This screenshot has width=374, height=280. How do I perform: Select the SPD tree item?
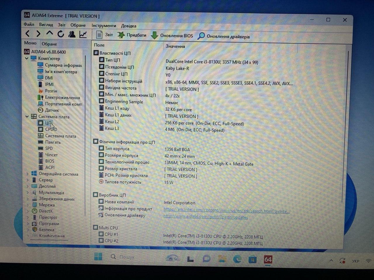(x=45, y=148)
